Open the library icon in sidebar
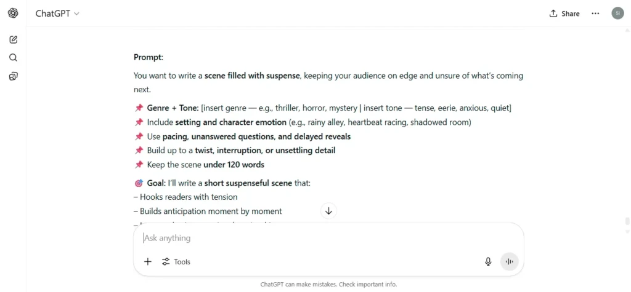The width and height of the screenshot is (631, 292). [14, 76]
